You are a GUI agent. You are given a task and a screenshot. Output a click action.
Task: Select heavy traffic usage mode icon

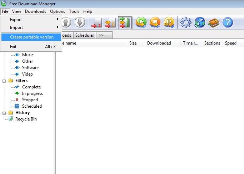click(x=125, y=23)
